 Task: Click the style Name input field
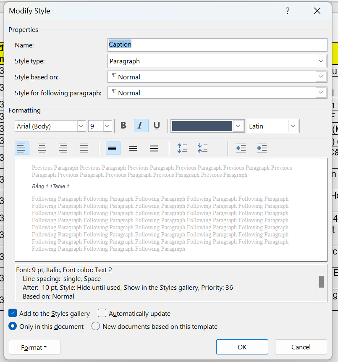coord(217,45)
